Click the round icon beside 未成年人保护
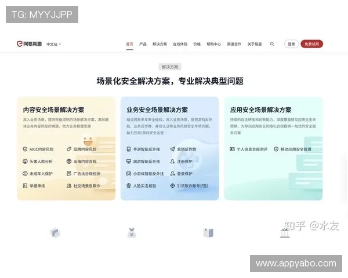The image size is (348, 278). 25,173
